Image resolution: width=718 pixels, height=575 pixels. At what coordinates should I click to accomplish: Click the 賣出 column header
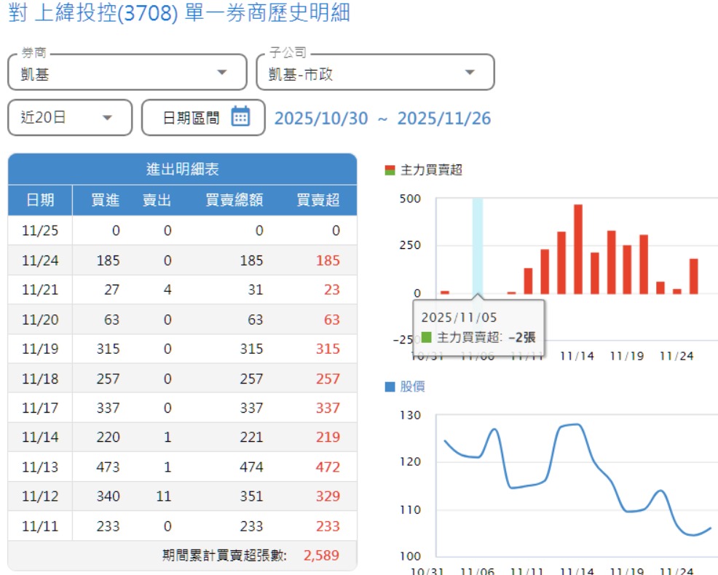point(157,200)
